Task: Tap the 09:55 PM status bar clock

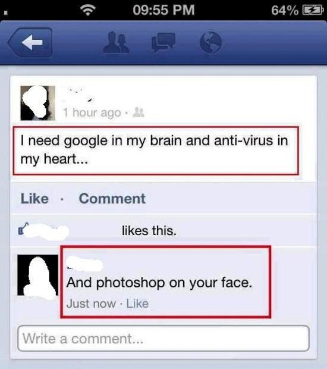Action: pos(164,10)
